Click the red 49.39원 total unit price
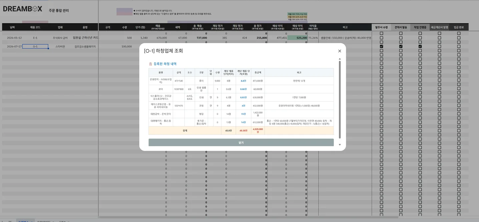 (243, 131)
